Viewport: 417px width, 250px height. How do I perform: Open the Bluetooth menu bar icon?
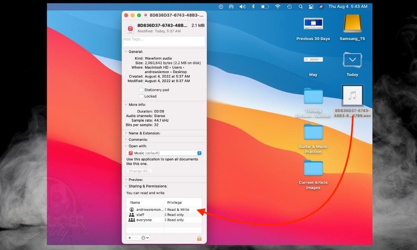(x=253, y=6)
